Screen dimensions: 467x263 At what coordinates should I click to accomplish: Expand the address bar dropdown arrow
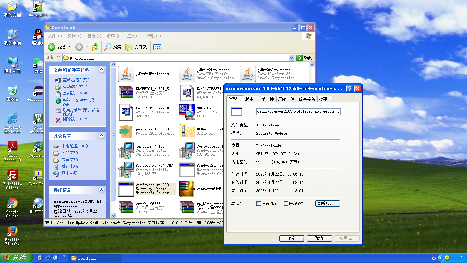291,58
